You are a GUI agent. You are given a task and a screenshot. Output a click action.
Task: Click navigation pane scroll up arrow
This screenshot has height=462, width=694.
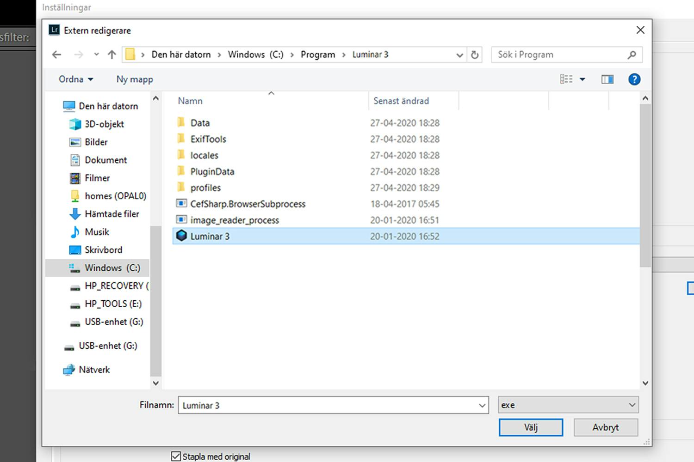tap(156, 98)
